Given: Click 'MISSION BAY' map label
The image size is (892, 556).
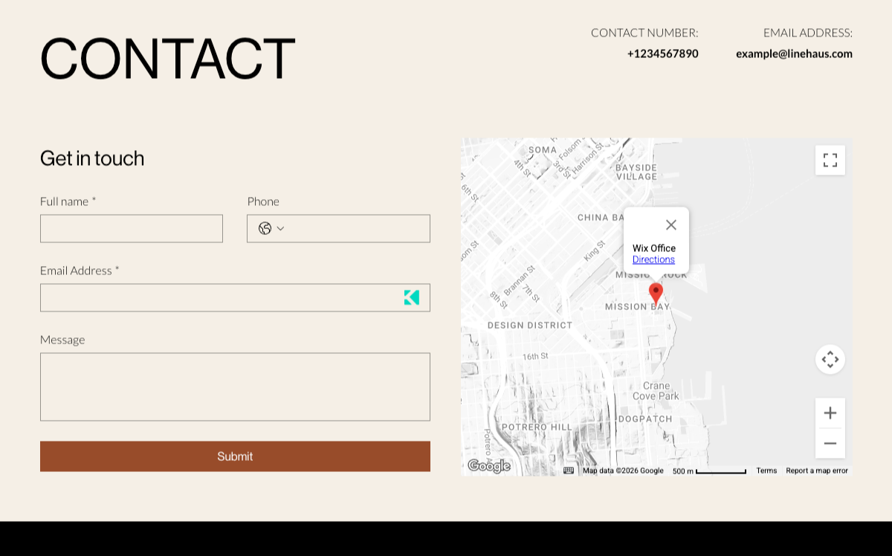Looking at the screenshot, I should (637, 306).
